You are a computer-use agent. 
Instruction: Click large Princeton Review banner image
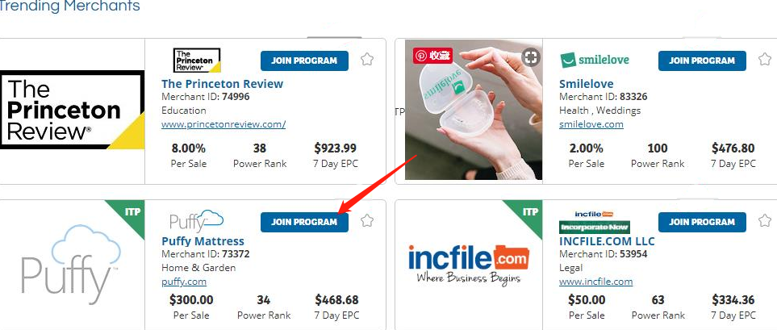(73, 110)
